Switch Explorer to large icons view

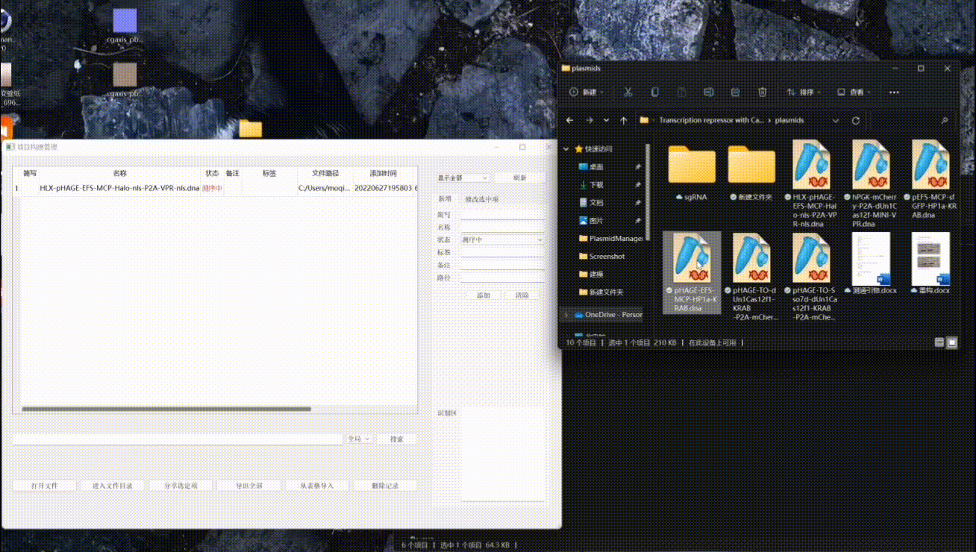coord(952,342)
